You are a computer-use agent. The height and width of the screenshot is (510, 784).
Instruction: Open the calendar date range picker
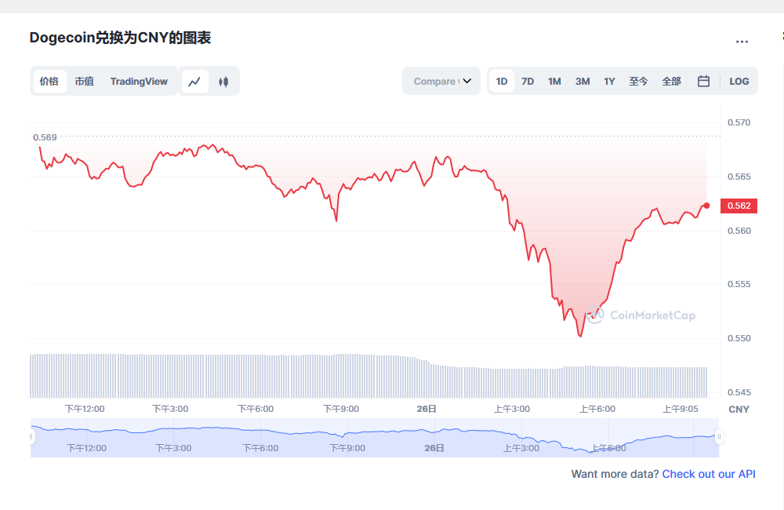[703, 81]
